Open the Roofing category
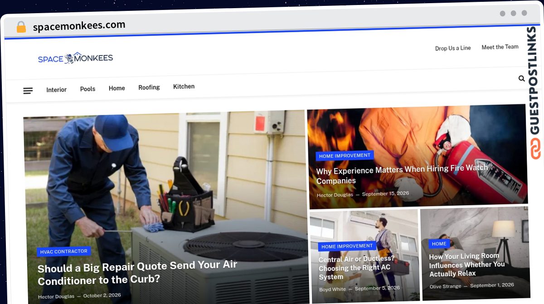544x304 pixels. point(149,87)
